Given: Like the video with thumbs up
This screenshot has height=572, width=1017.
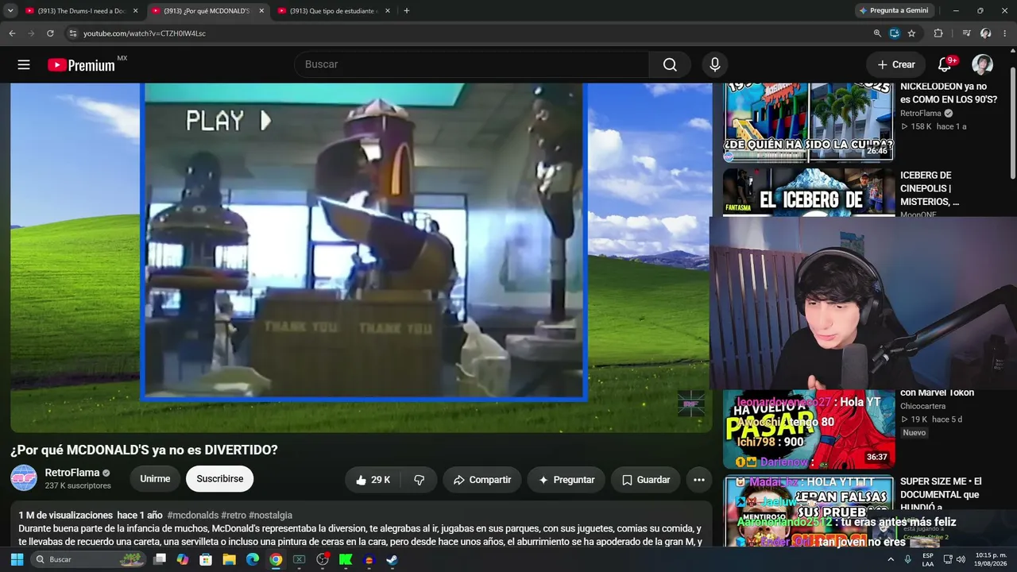Looking at the screenshot, I should point(373,480).
